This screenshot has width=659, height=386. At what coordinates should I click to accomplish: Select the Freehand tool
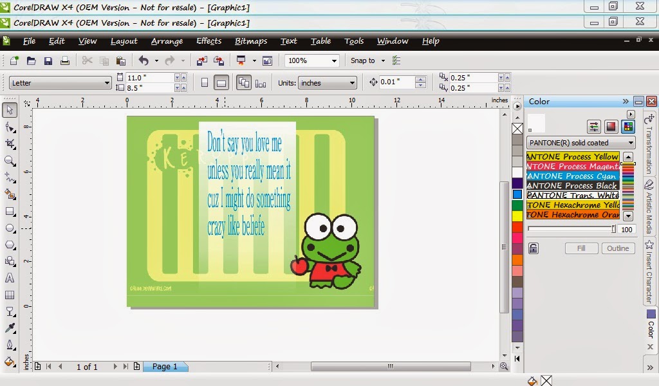(10, 178)
